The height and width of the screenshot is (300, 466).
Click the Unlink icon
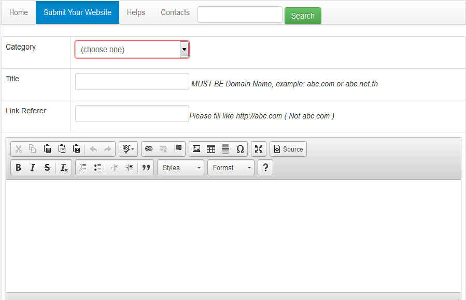click(163, 149)
